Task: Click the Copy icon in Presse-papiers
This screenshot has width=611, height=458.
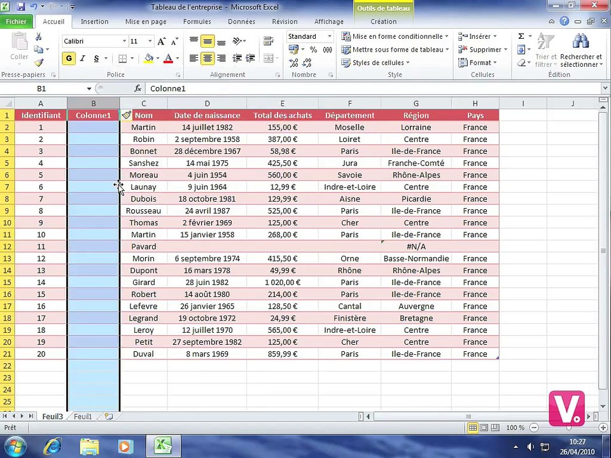Action: (x=38, y=50)
